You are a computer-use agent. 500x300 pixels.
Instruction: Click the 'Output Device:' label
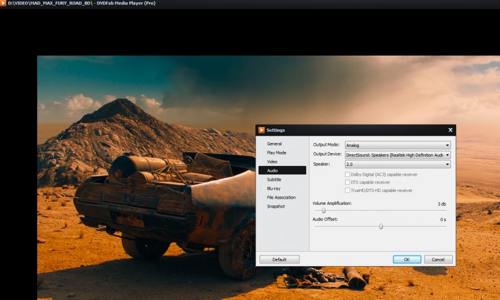pos(327,154)
